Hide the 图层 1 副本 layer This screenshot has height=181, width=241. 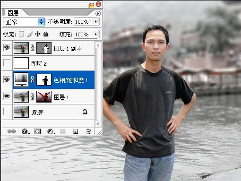(x=7, y=48)
